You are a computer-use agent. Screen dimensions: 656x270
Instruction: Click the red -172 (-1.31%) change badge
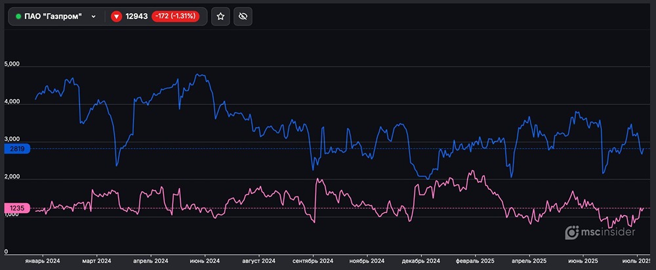click(x=177, y=16)
